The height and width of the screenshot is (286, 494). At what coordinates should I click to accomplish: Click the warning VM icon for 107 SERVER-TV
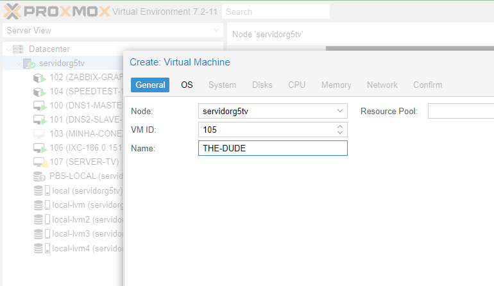click(40, 162)
